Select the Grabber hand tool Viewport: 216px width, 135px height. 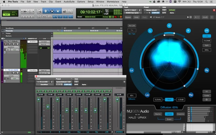58,11
